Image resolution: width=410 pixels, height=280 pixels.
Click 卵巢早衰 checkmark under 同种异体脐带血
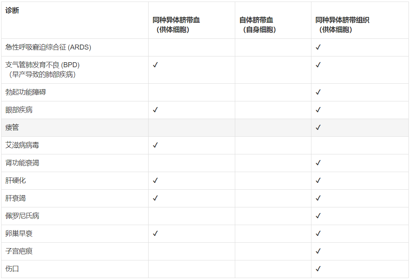pyautogui.click(x=155, y=234)
